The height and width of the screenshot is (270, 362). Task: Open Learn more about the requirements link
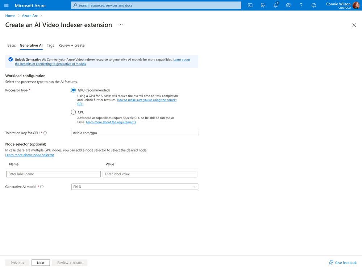(111, 122)
